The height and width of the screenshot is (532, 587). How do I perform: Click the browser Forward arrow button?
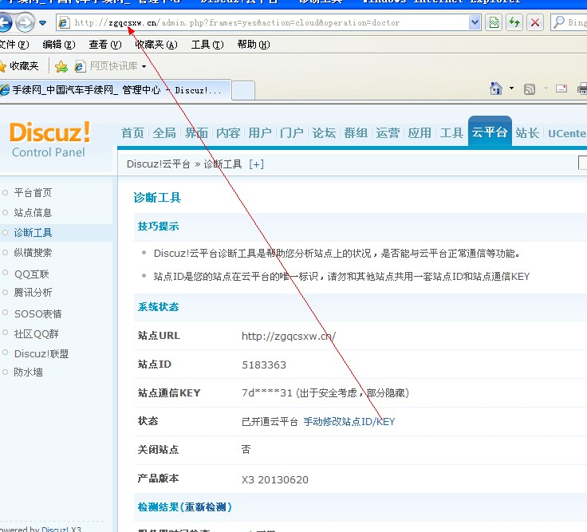click(x=25, y=22)
